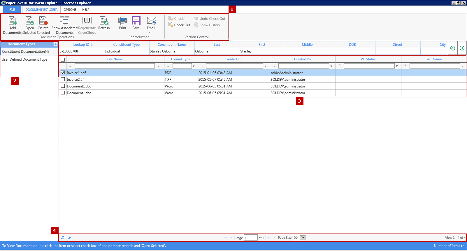Open the HELP tab
Image resolution: width=467 pixels, height=251 pixels.
86,10
